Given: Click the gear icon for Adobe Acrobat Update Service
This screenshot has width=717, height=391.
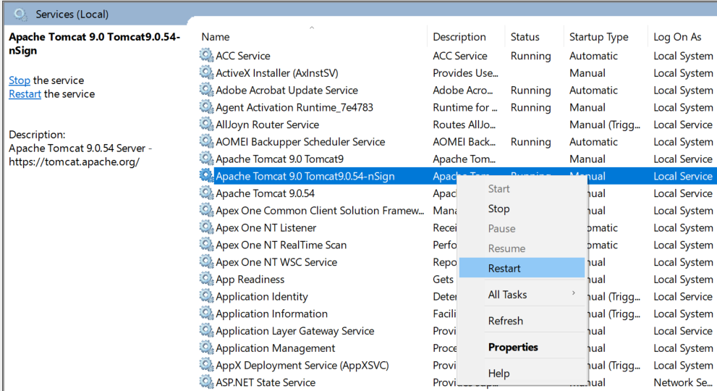Looking at the screenshot, I should [207, 90].
